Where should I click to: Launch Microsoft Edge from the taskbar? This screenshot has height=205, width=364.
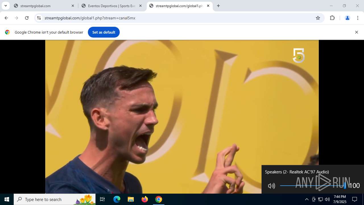[117, 199]
